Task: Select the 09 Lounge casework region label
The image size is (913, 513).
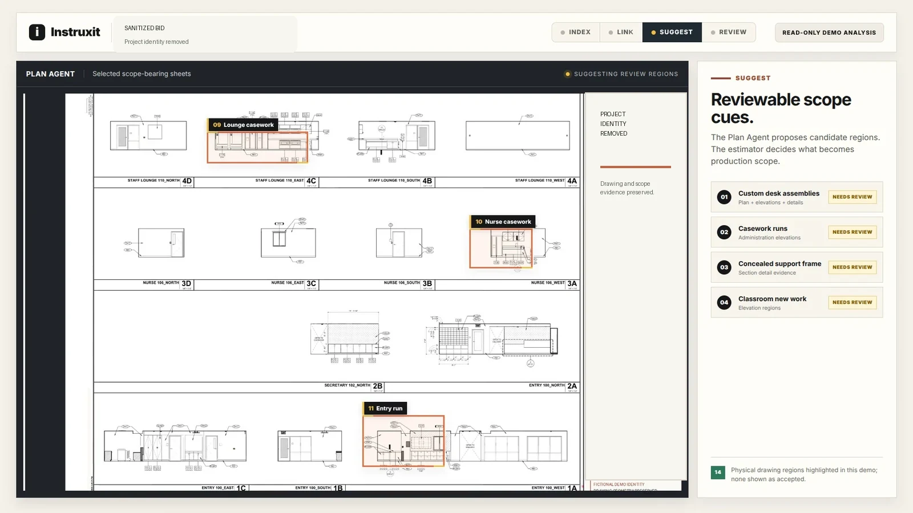Action: pyautogui.click(x=243, y=125)
